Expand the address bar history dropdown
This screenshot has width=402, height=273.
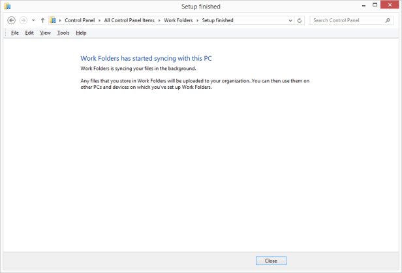(290, 20)
